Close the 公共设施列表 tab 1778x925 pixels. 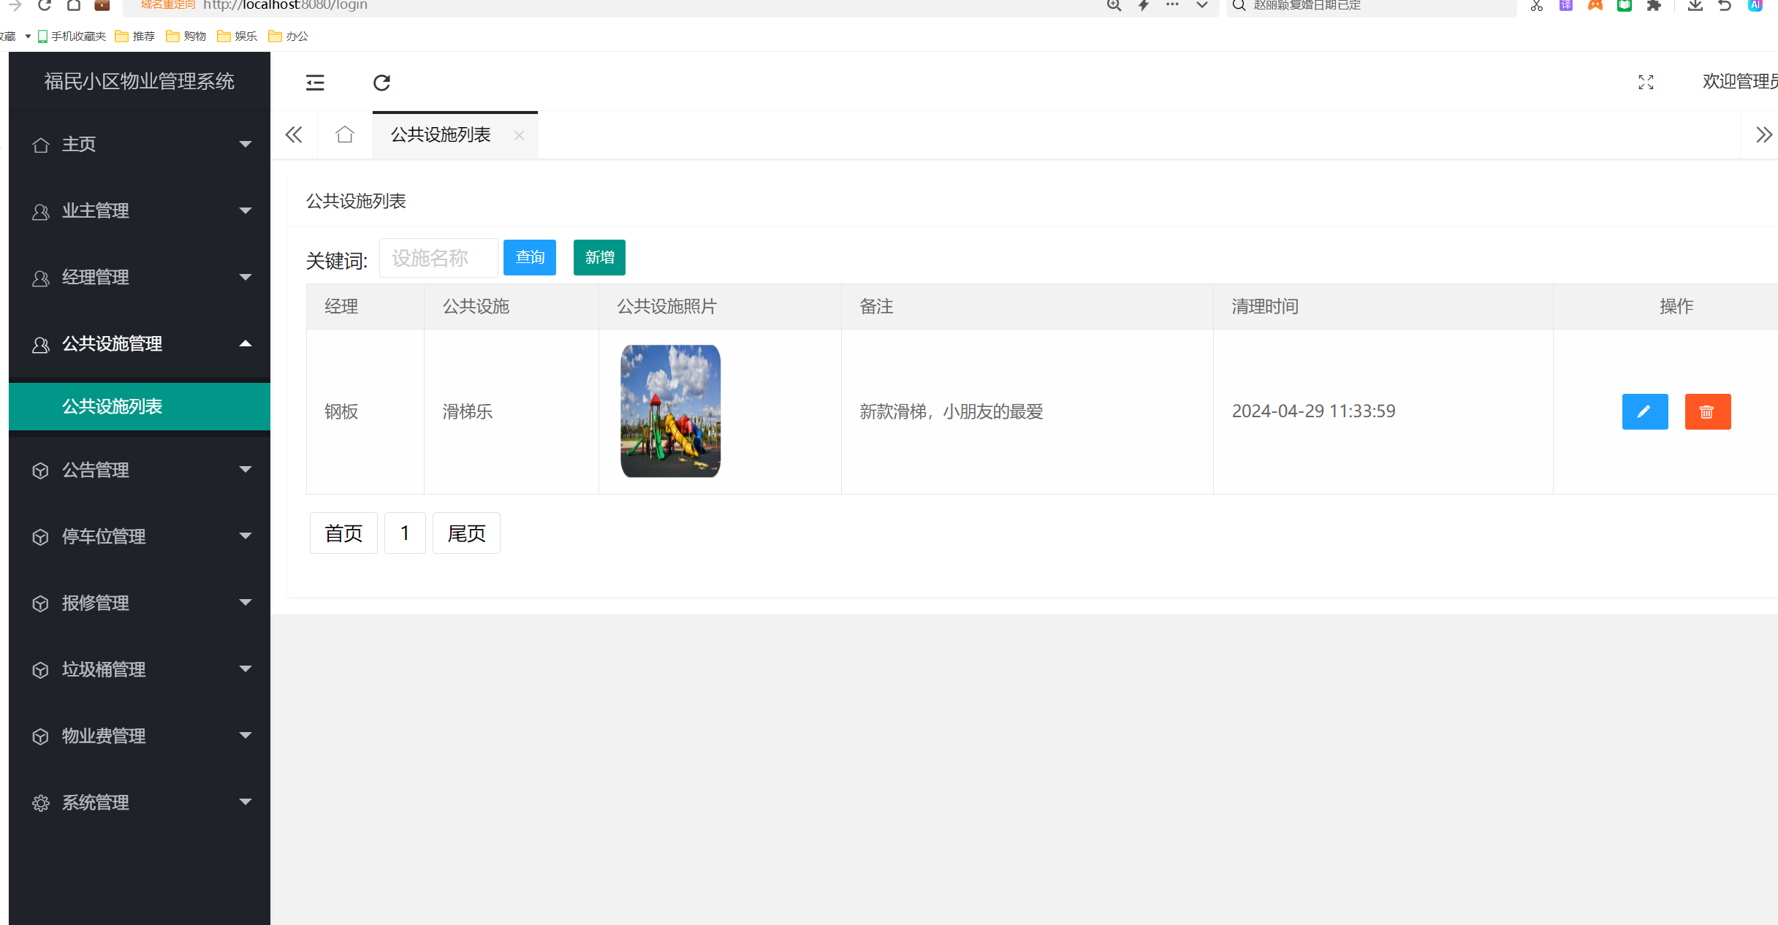(x=519, y=135)
